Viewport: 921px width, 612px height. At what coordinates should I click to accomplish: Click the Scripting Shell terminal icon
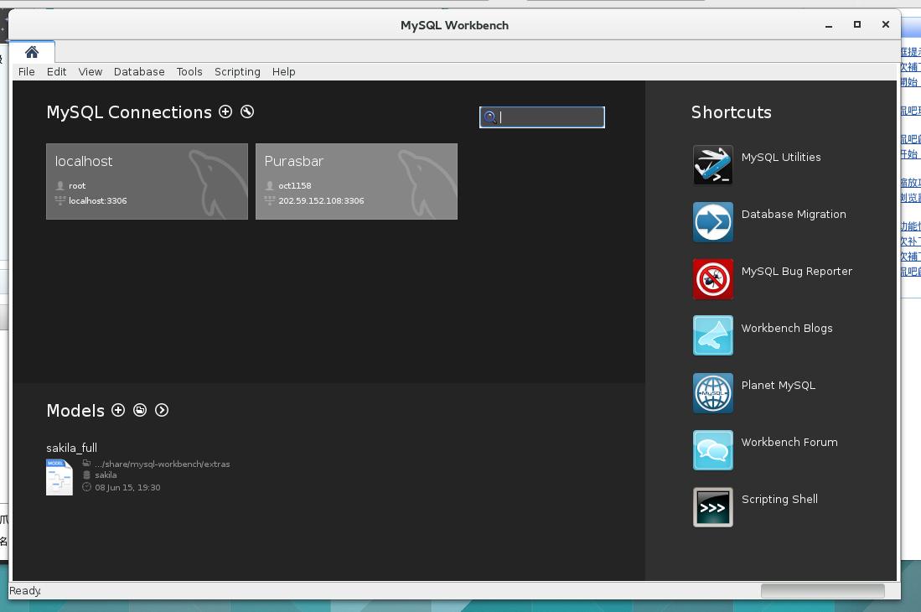[x=713, y=506]
